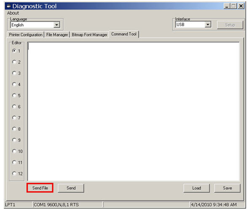The image size is (252, 212).
Task: Select Editor radio button 8
Action: 14,129
